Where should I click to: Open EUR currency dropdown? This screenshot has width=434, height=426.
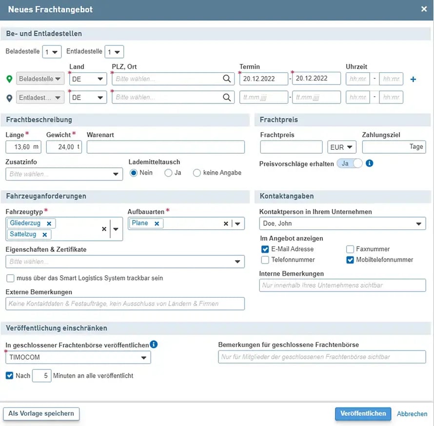tap(341, 147)
